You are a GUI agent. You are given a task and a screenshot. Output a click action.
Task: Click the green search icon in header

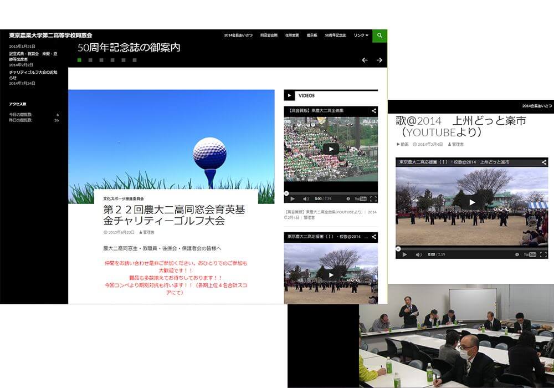(x=379, y=35)
